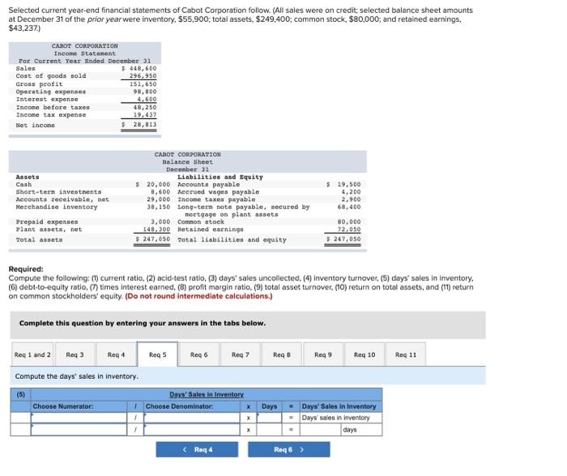Click the result field labeled days
This screenshot has width=567, height=476.
(321, 429)
